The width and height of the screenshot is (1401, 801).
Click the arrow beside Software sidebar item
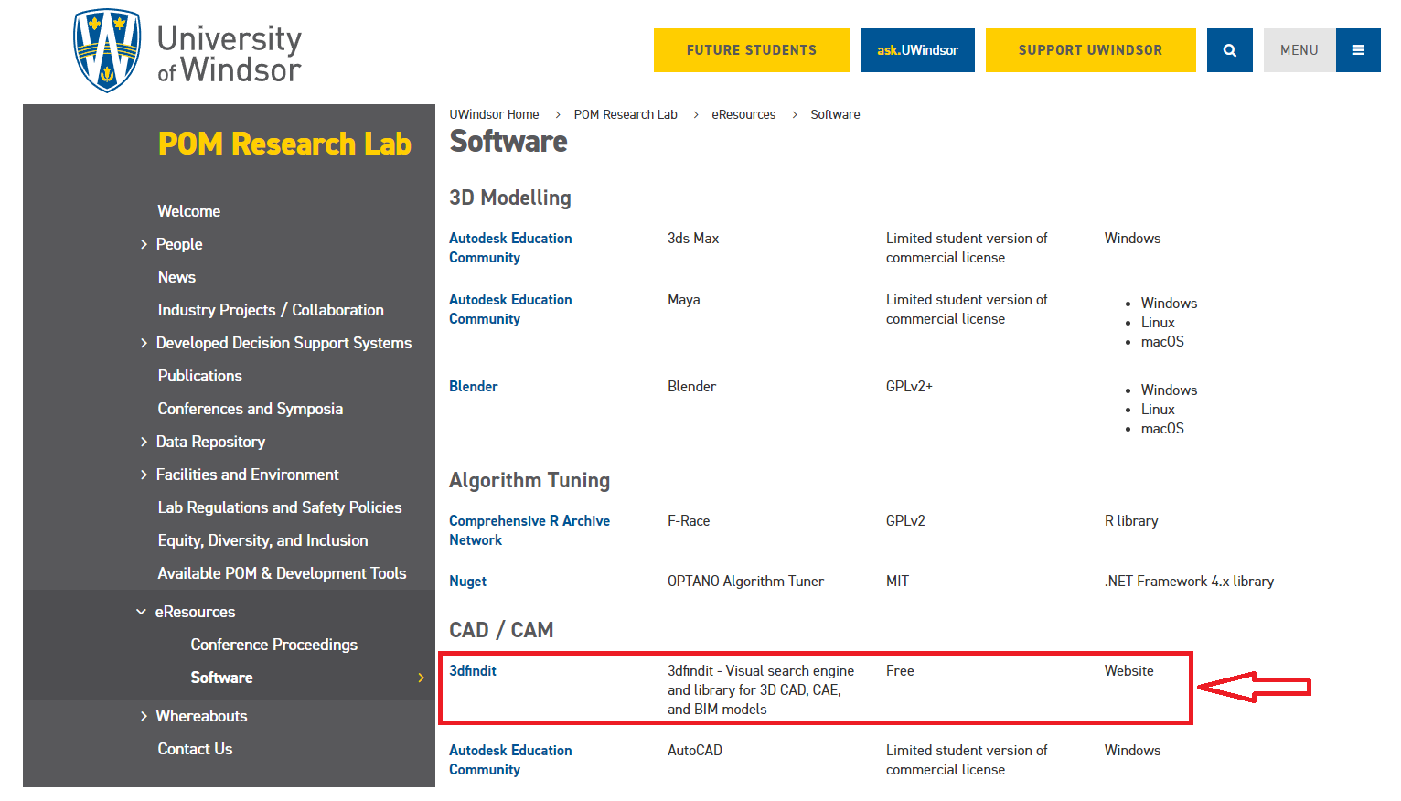pyautogui.click(x=421, y=678)
